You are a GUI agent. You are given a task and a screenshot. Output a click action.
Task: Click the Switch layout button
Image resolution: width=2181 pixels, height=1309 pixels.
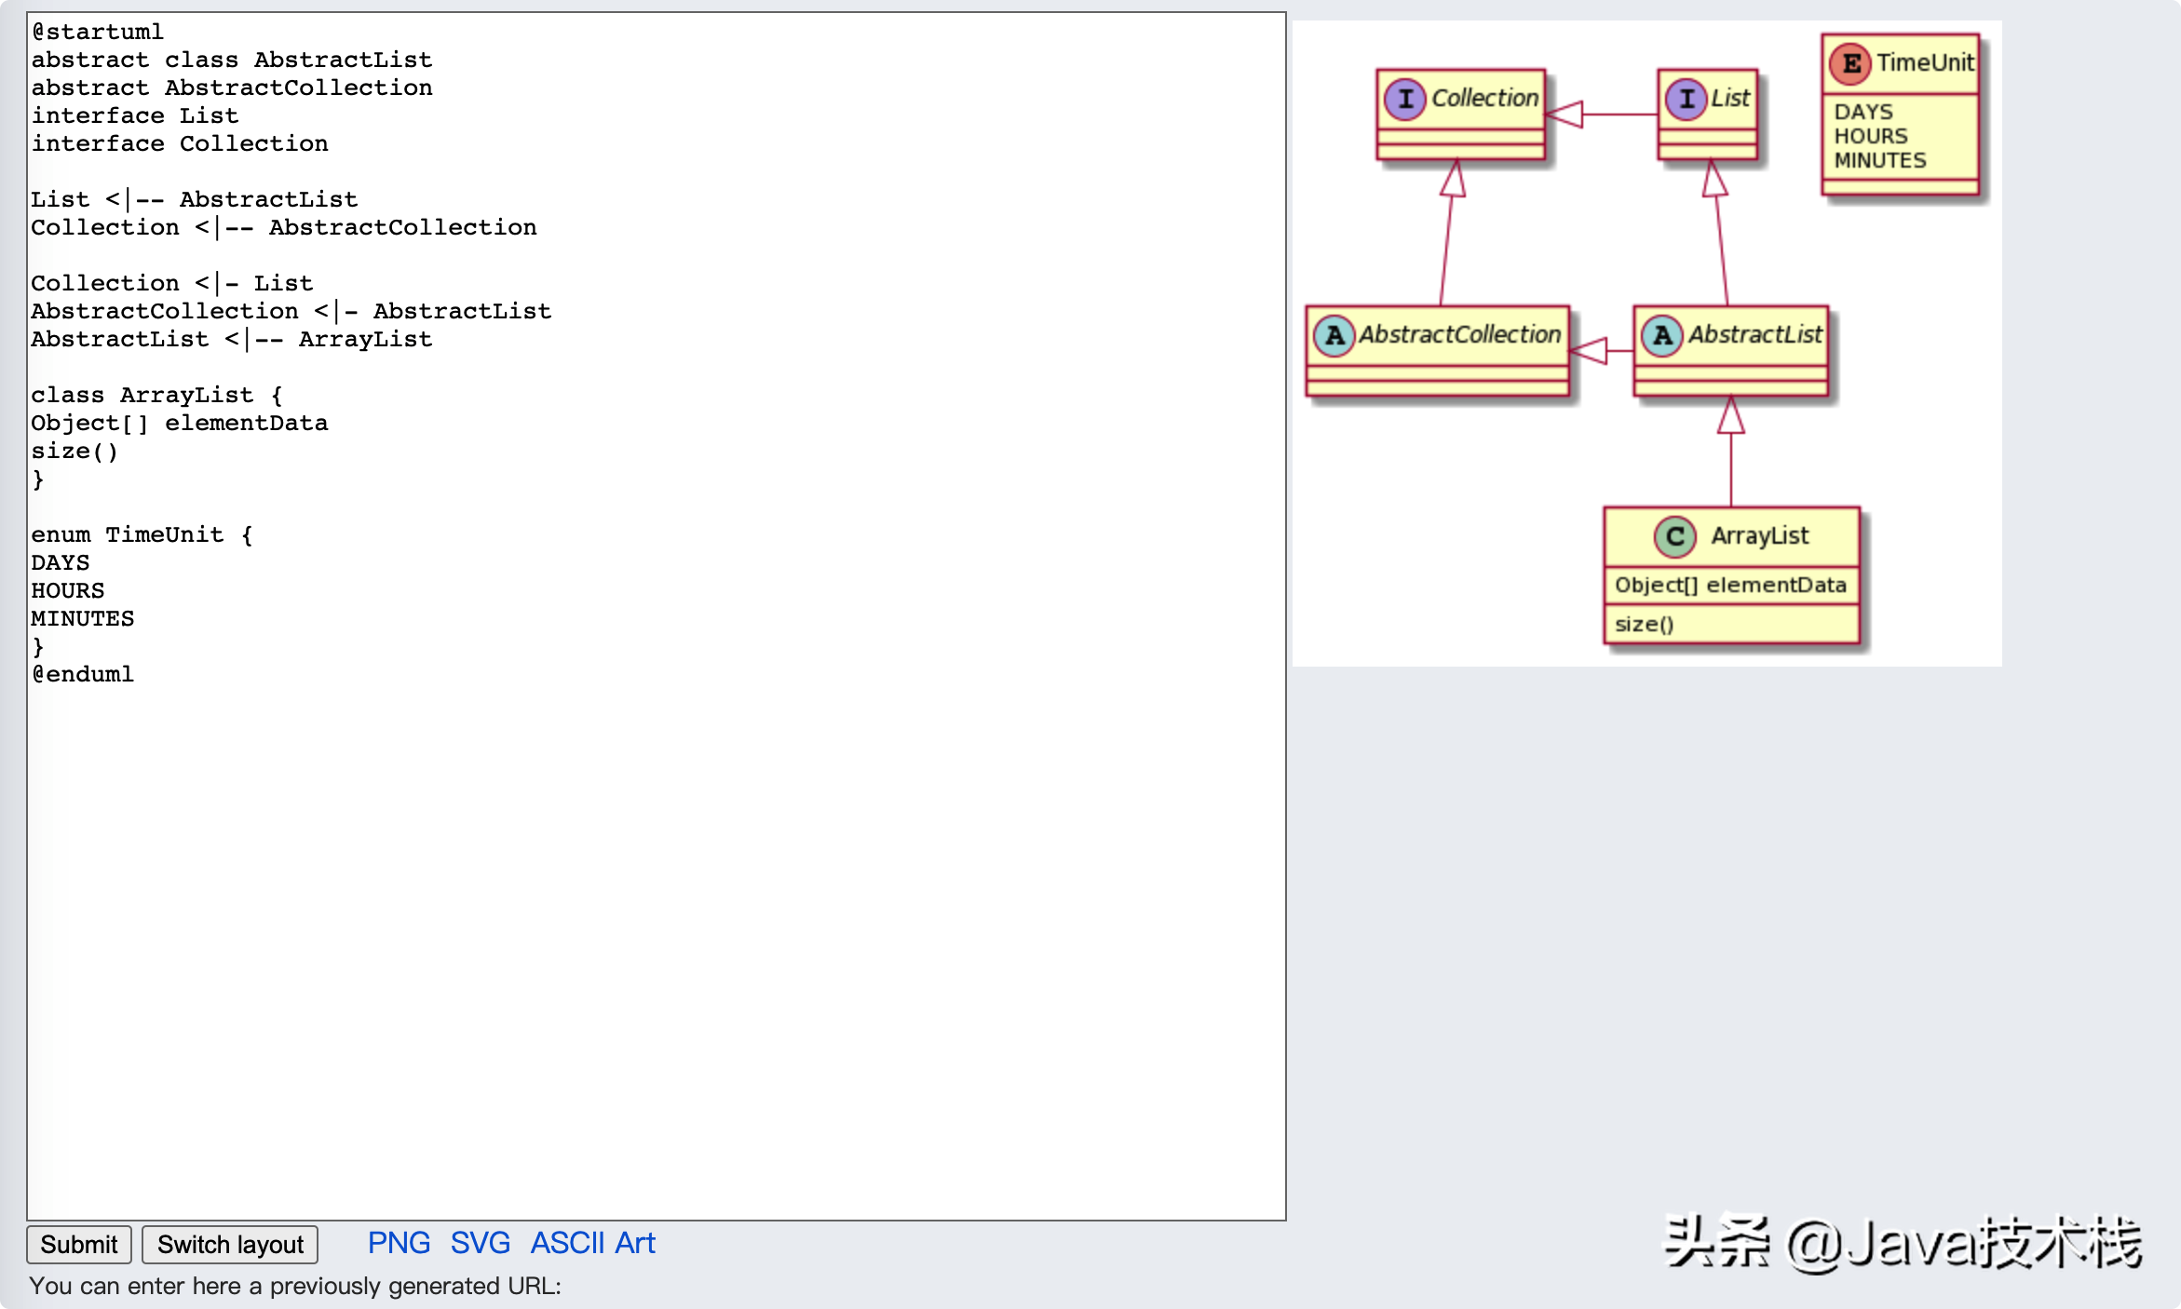(x=230, y=1245)
